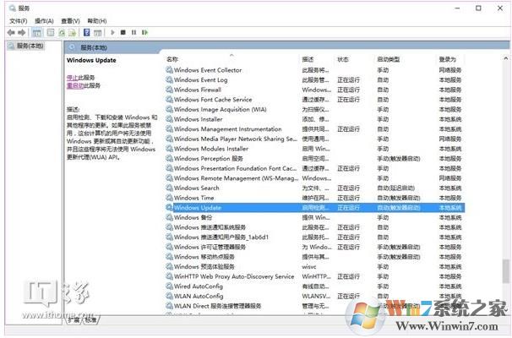Image resolution: width=512 pixels, height=338 pixels.
Task: Click the Back arrow in toolbar
Action: [x=11, y=32]
